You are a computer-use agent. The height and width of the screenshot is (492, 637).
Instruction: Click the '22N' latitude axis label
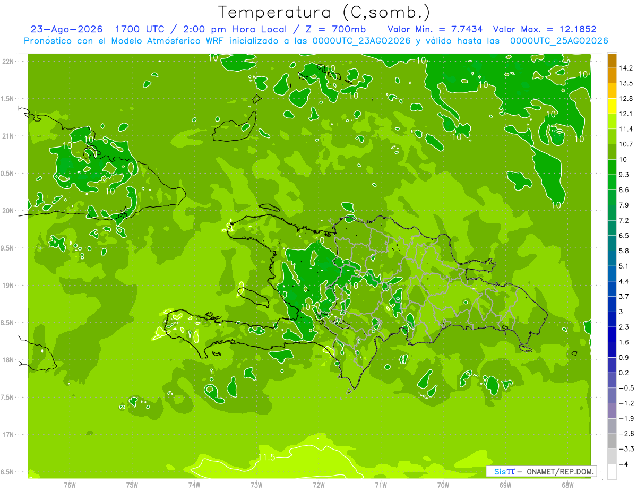(7, 62)
